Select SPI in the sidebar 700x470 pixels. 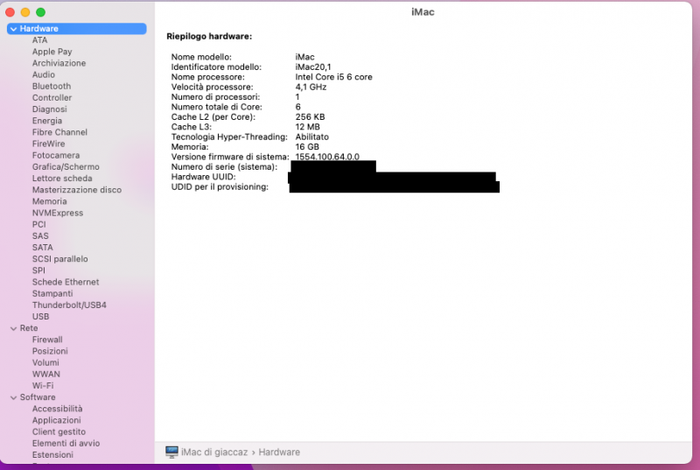[38, 270]
